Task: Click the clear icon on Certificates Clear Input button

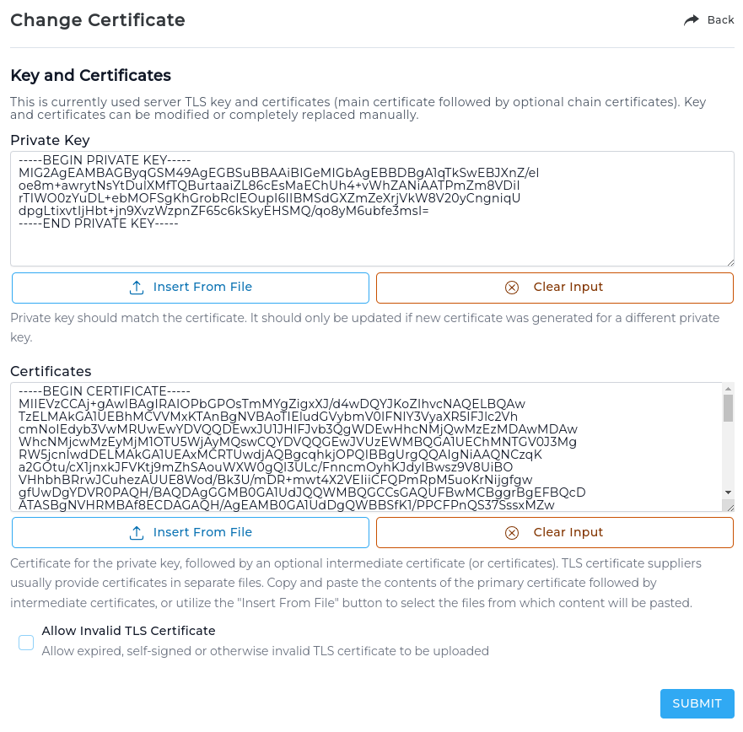Action: tap(512, 532)
